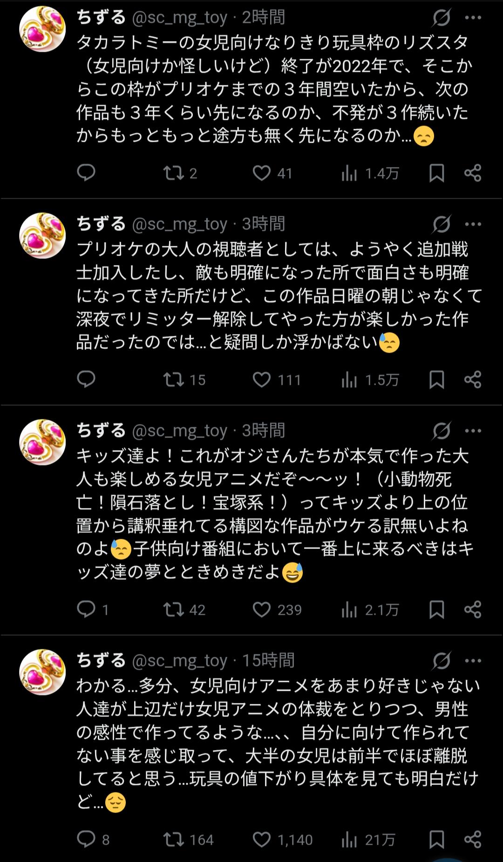The image size is (503, 862).
Task: Like the tweet with 41 likes
Action: [262, 173]
